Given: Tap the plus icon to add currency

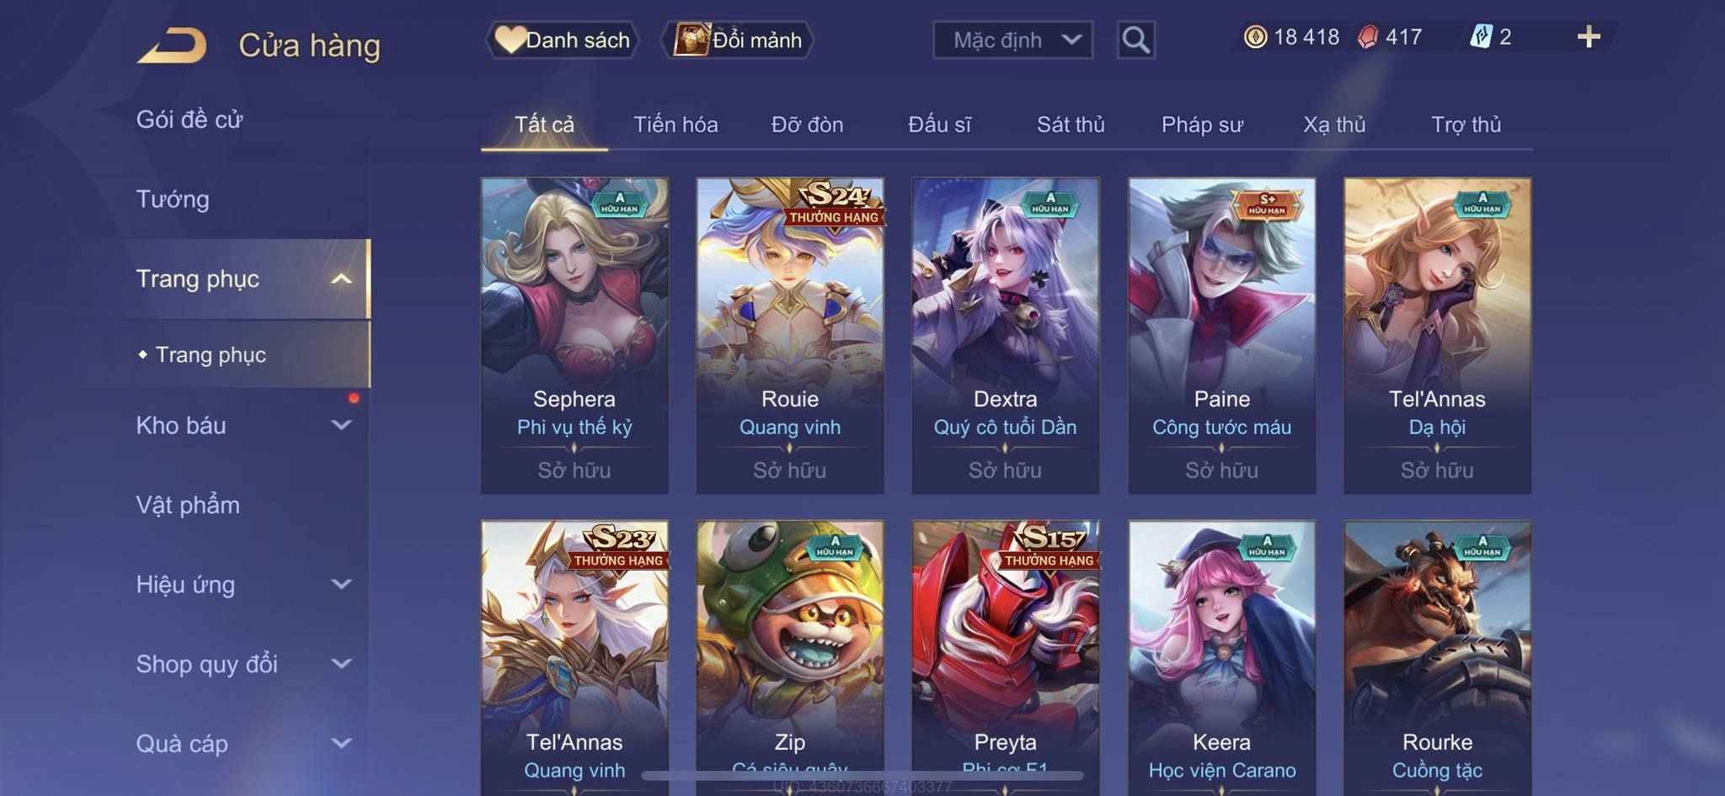Looking at the screenshot, I should [x=1589, y=37].
